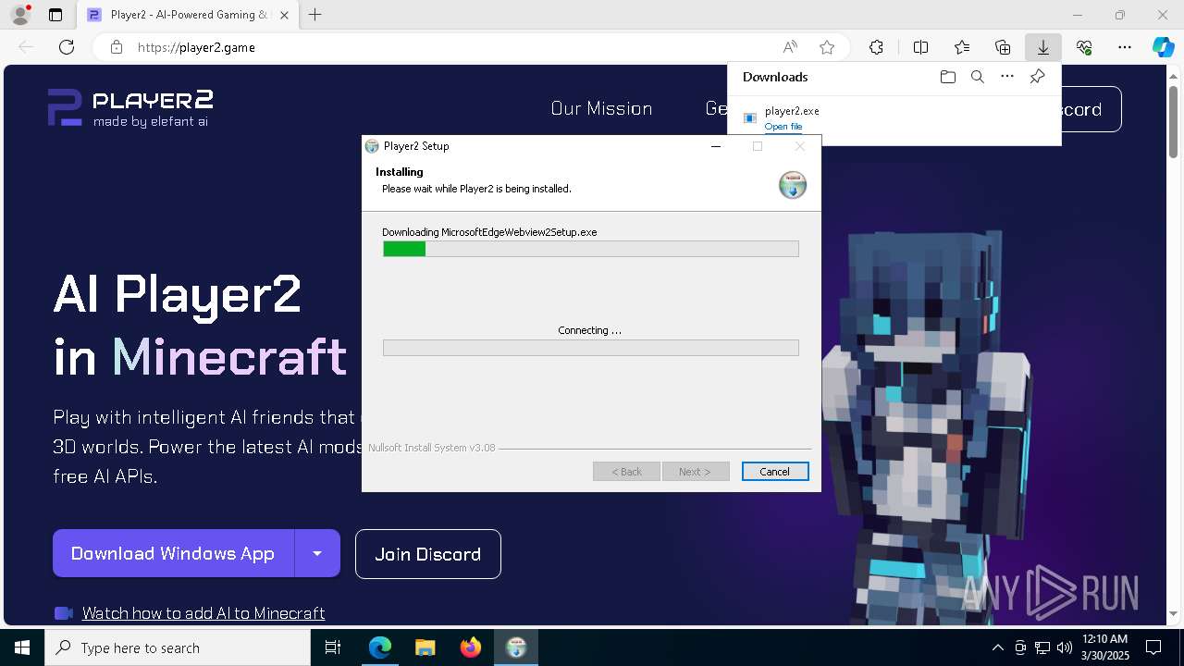Click the download progress bar in setup
Screen dimensions: 1184x666
(590, 249)
